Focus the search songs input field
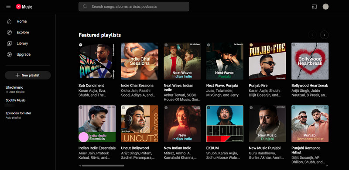The image size is (349, 170). coord(134,7)
